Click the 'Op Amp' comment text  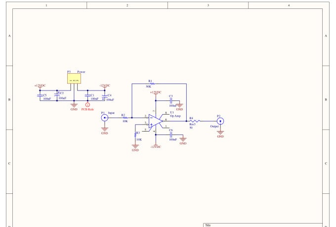[x=175, y=116]
